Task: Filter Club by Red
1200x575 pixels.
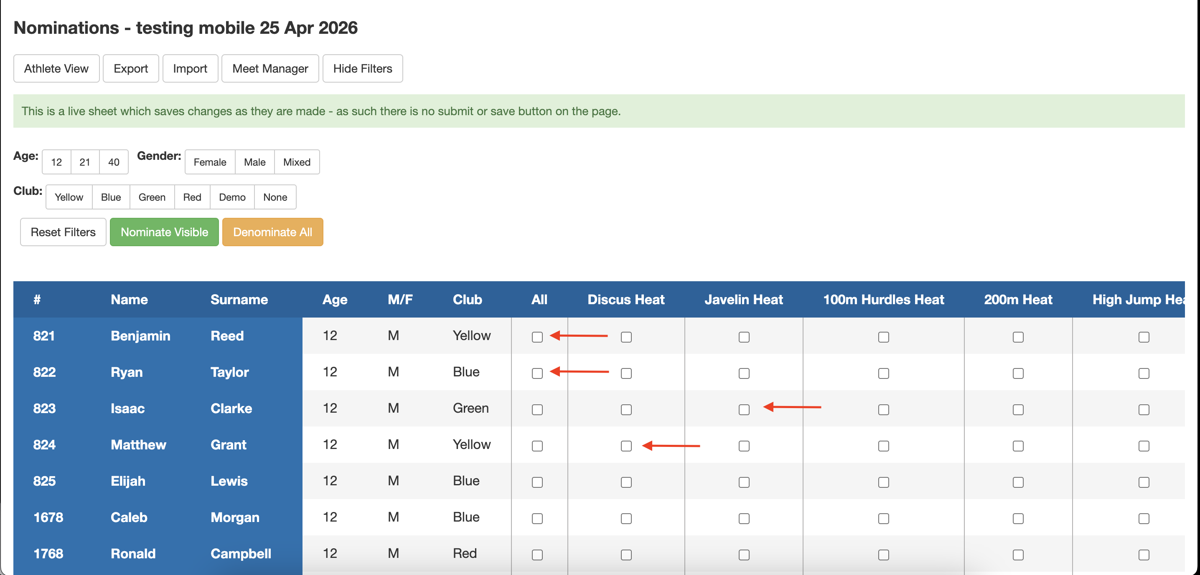Action: (192, 197)
